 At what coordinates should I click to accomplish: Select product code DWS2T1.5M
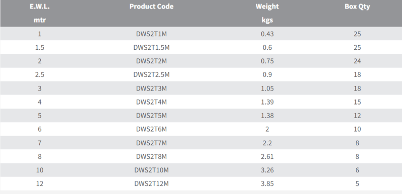pyautogui.click(x=151, y=47)
